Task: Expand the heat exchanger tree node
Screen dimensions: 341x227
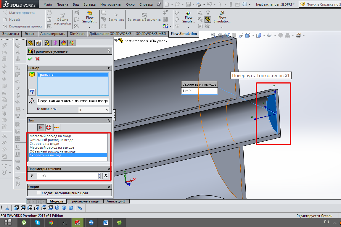Action: tap(115, 40)
